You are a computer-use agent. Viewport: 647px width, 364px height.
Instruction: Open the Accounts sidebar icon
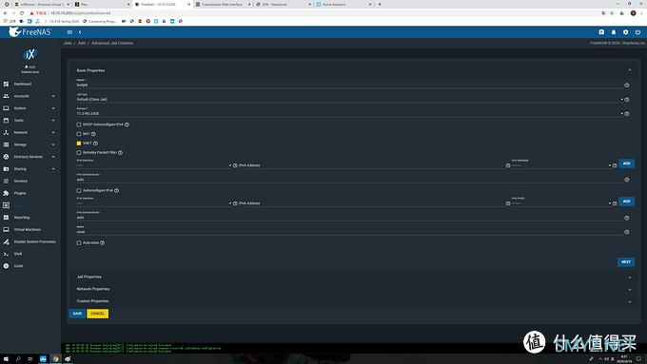pyautogui.click(x=7, y=96)
